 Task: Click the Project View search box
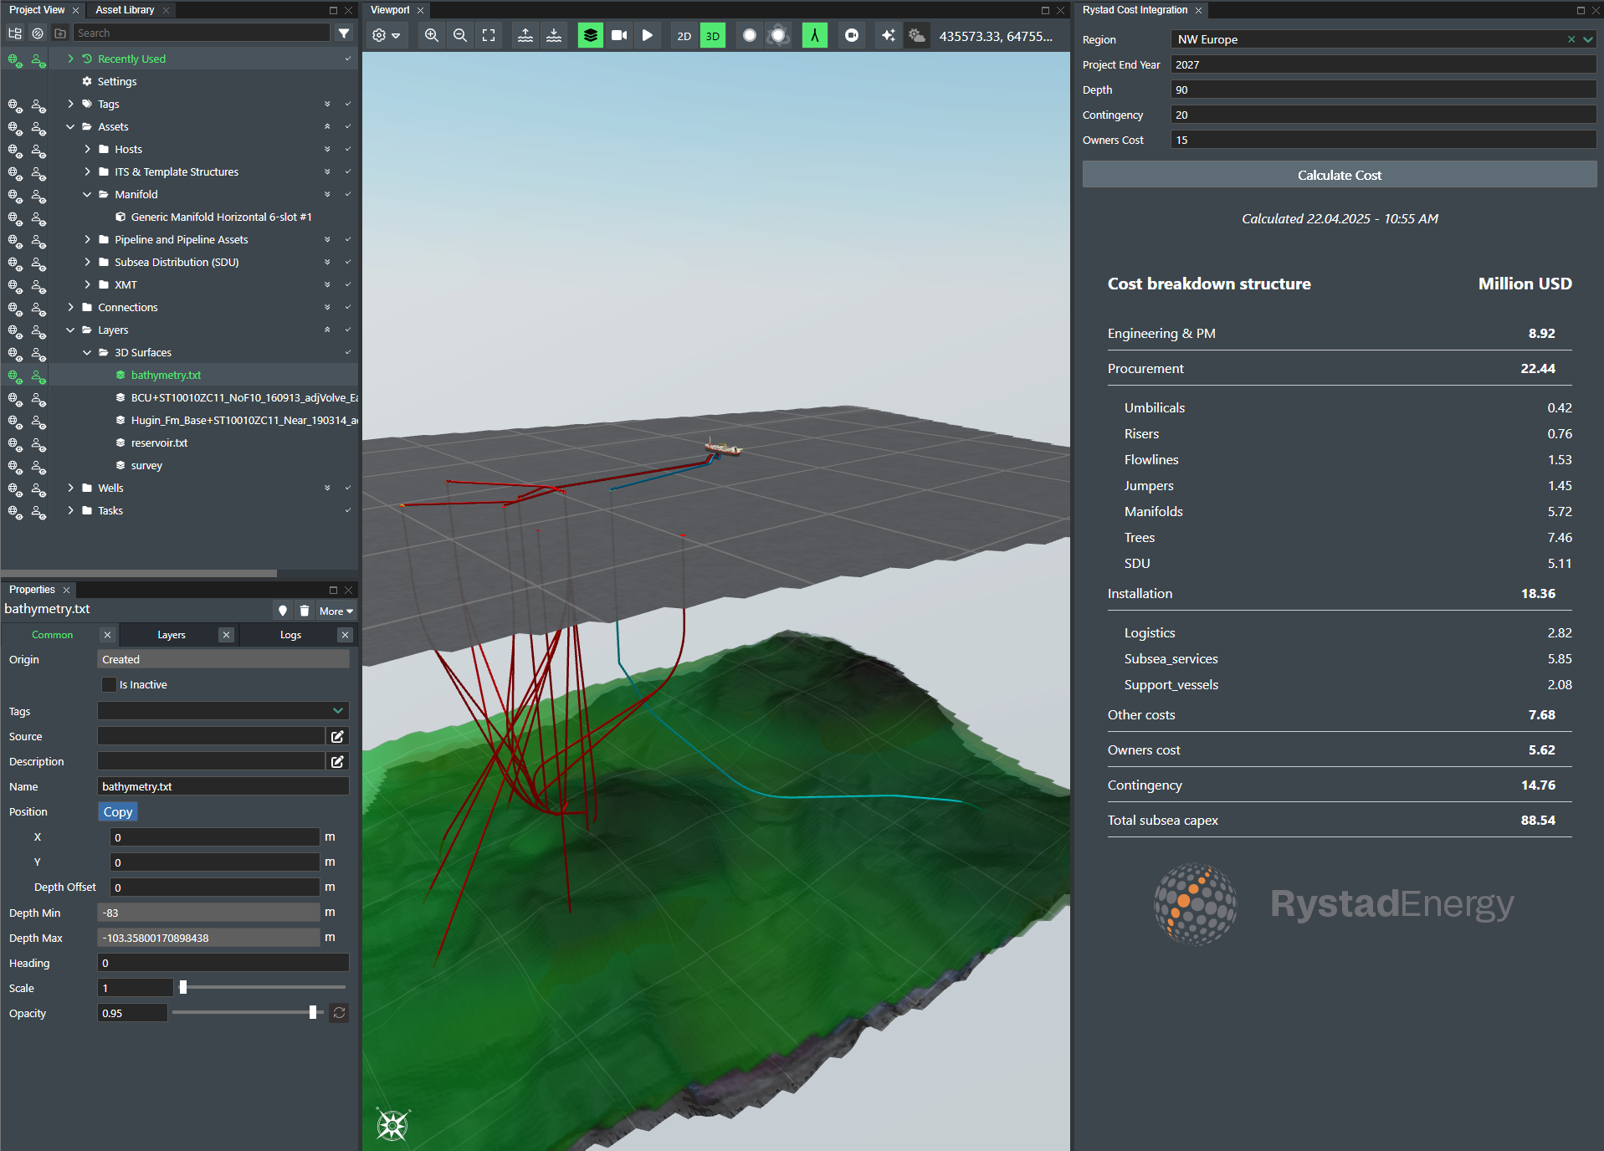point(201,33)
